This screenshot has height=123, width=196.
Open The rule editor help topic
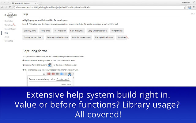click(60, 31)
